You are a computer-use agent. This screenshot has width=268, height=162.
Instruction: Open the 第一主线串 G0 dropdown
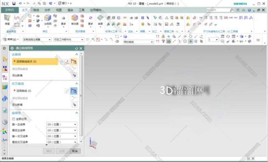pyautogui.click(x=62, y=124)
